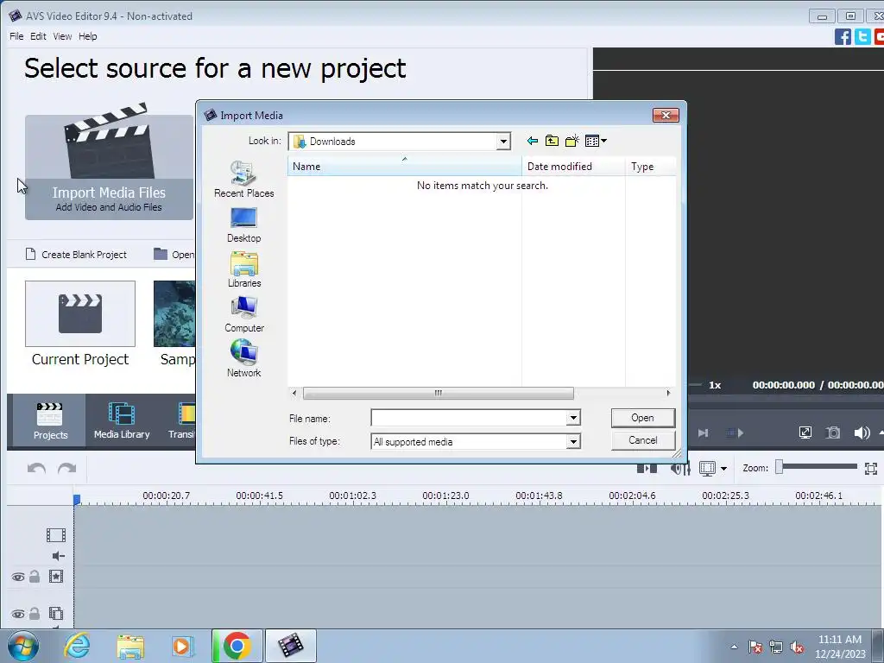Open the File menu
Image resolution: width=884 pixels, height=663 pixels.
(x=16, y=36)
